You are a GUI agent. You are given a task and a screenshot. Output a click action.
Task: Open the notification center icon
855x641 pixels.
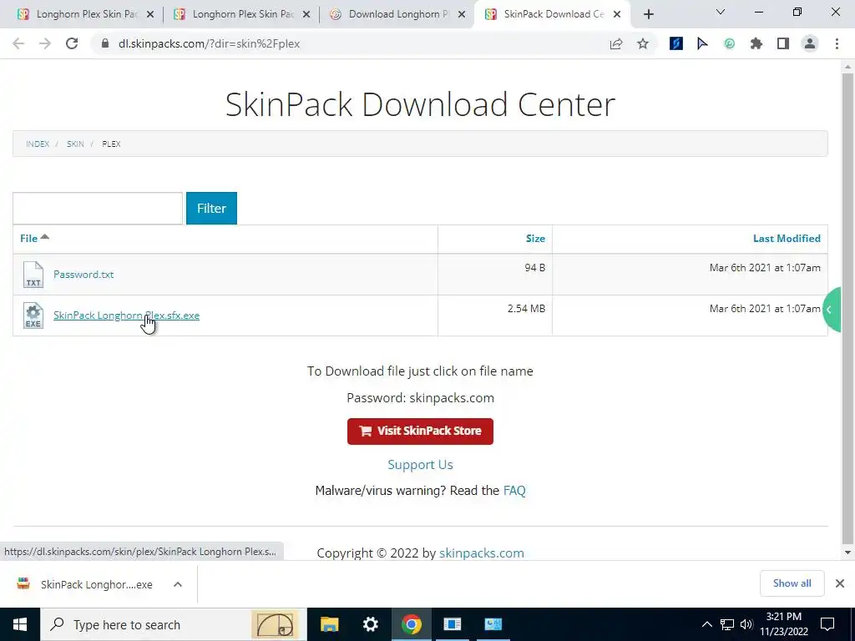(x=827, y=624)
